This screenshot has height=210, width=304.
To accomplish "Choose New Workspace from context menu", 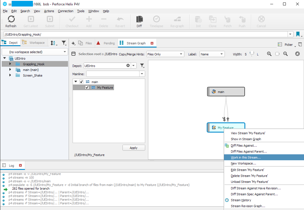I will pyautogui.click(x=264, y=163).
